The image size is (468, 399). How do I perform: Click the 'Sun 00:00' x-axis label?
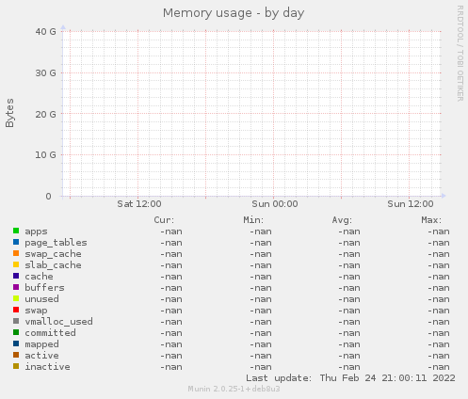[x=275, y=204]
